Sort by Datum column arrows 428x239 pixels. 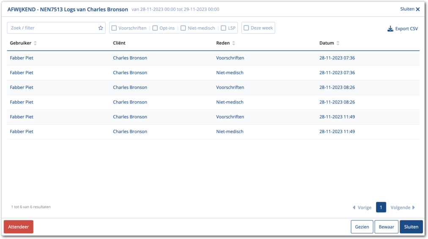click(x=338, y=43)
